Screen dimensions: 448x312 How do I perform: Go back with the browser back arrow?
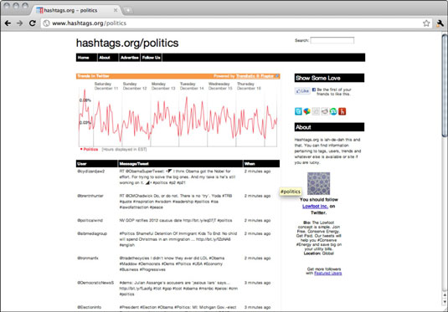point(8,23)
